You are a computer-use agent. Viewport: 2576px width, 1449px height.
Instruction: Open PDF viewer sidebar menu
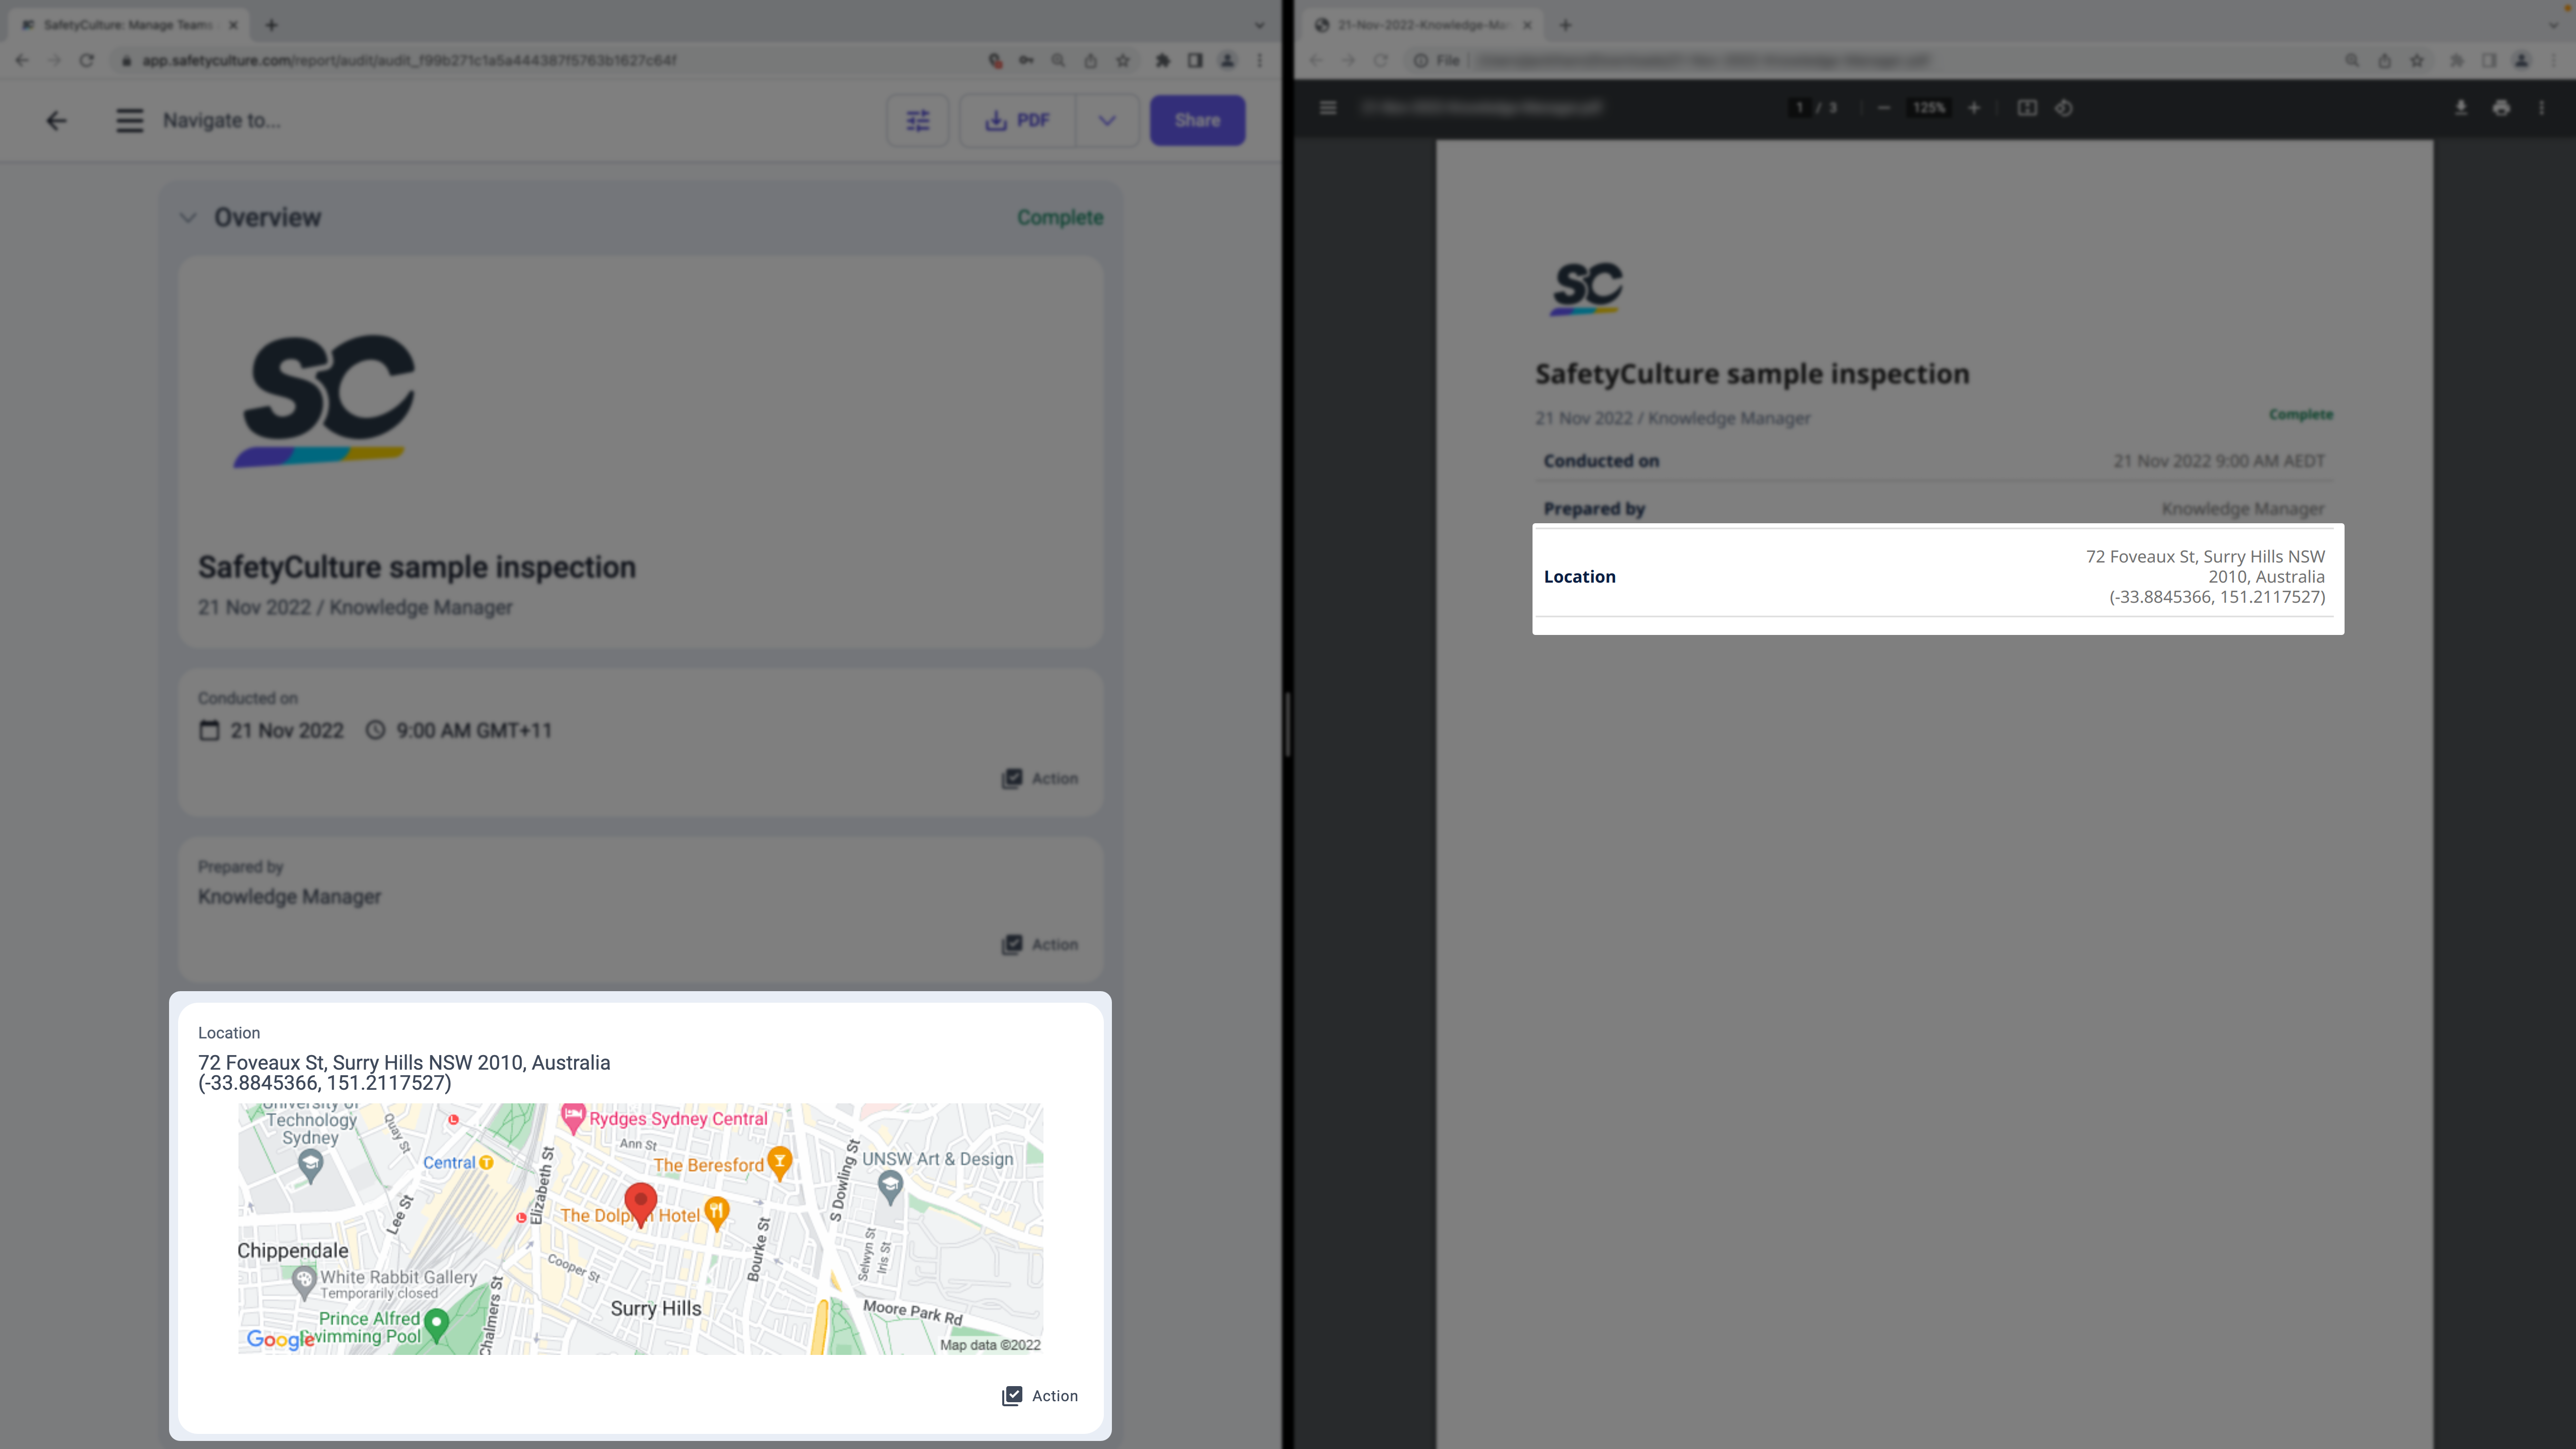1328,108
